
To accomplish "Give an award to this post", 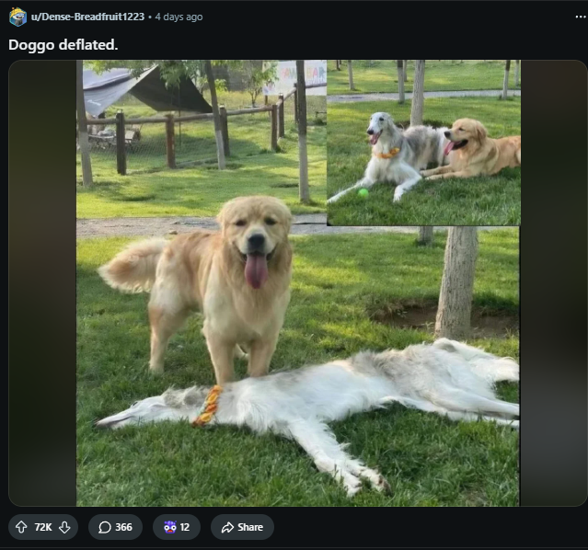I will point(177,527).
